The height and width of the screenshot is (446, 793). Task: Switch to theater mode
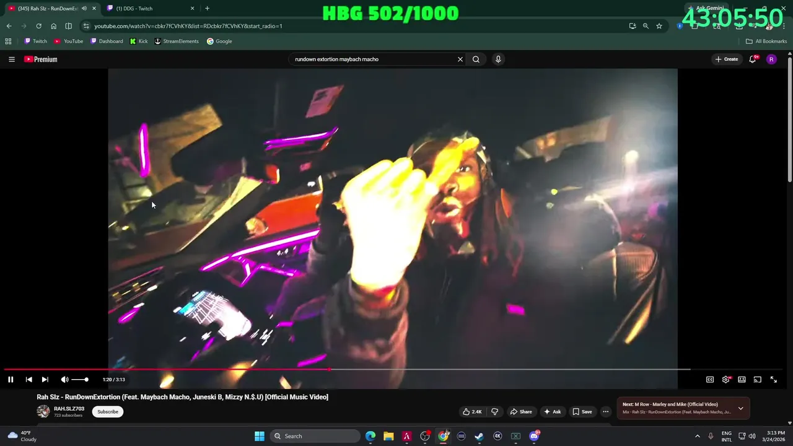tap(742, 380)
